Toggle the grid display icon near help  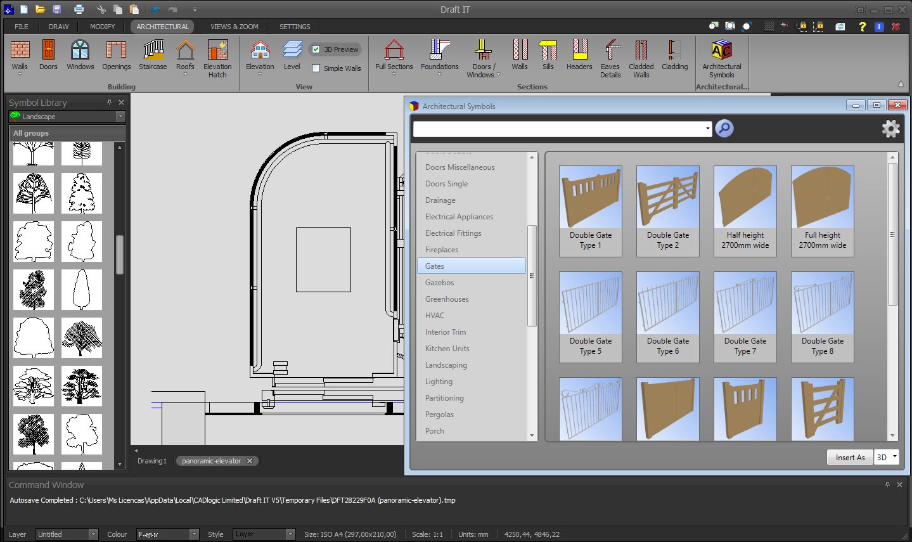point(769,26)
